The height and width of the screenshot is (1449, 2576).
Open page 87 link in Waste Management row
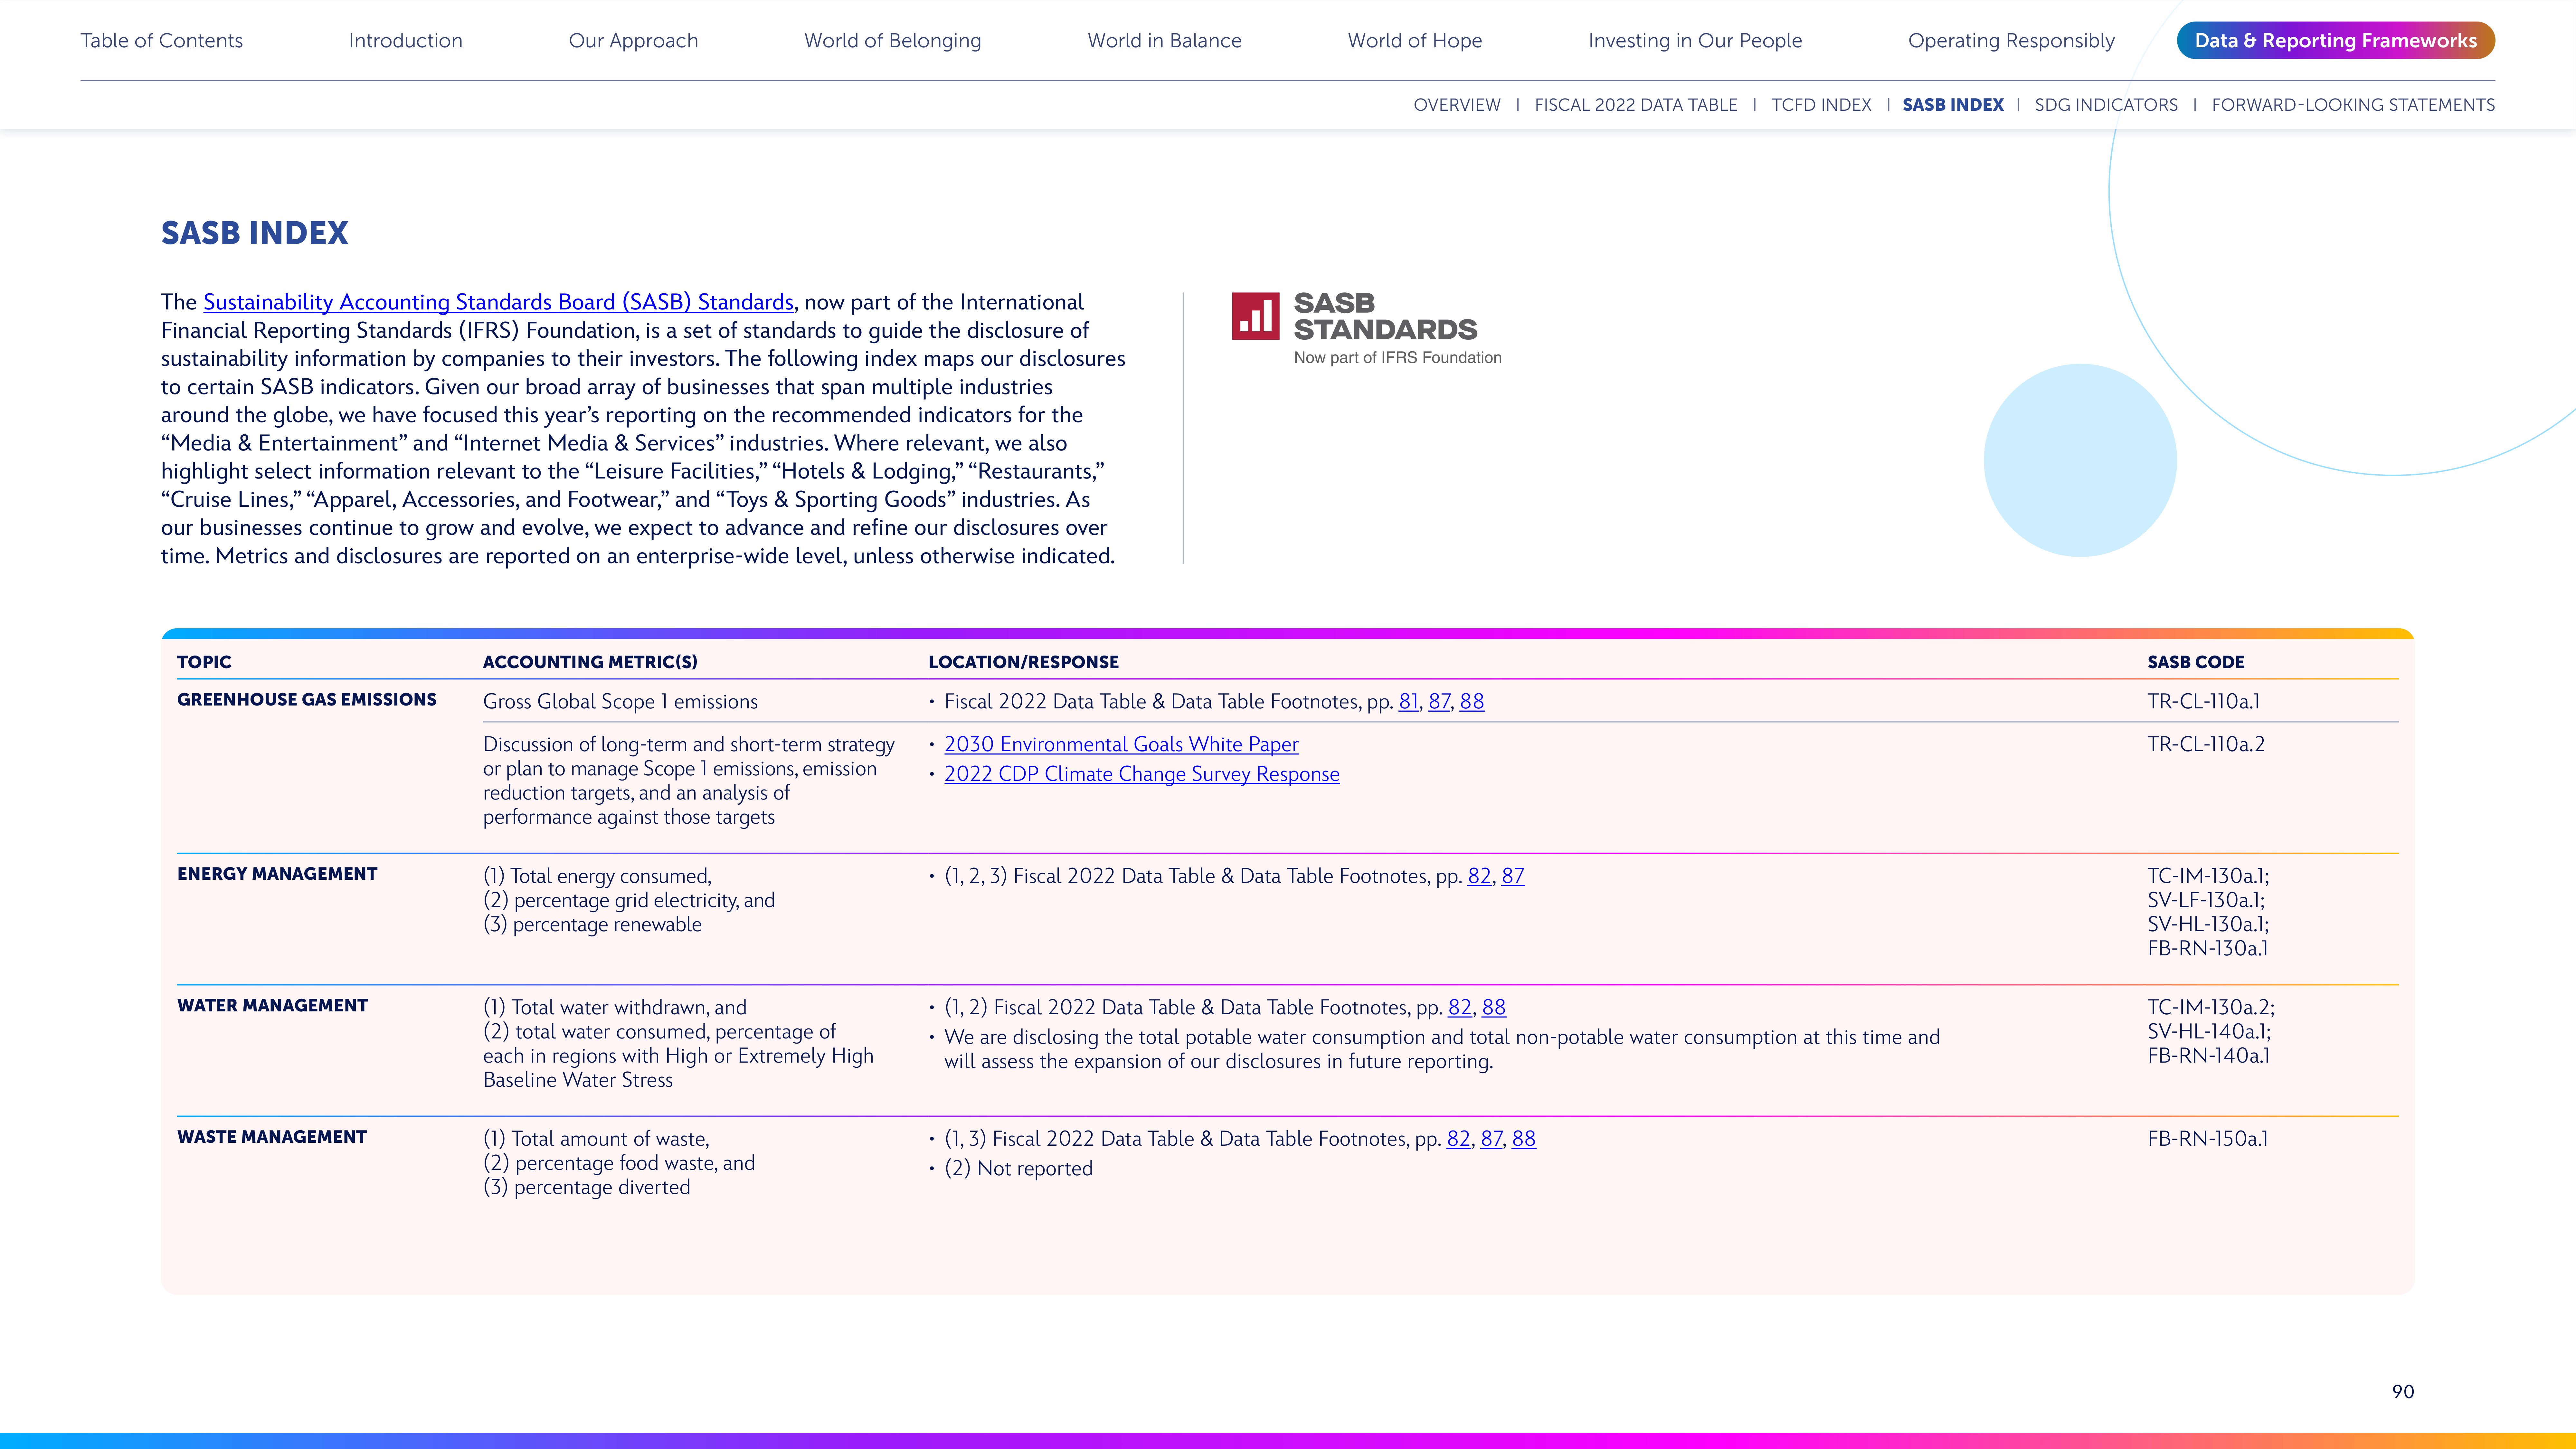pos(1491,1139)
